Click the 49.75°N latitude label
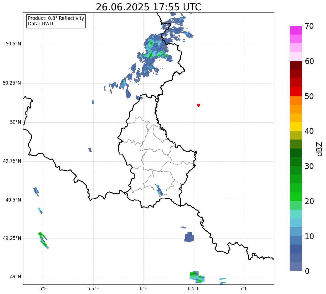 [12, 161]
